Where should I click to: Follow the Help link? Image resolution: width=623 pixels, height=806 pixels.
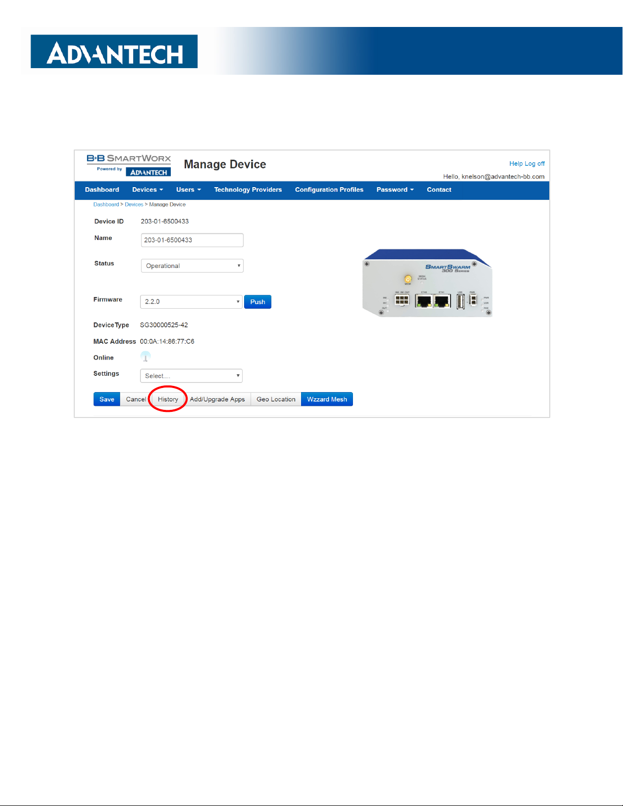[516, 164]
